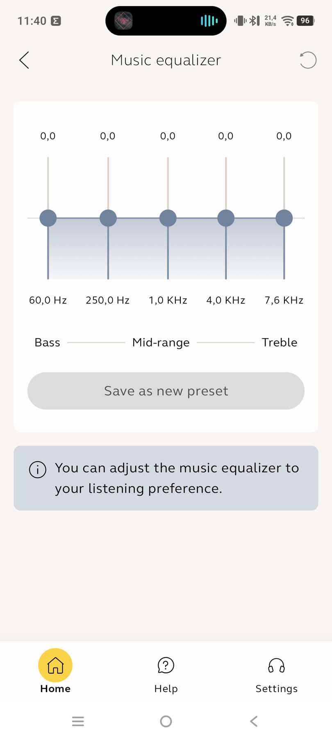The height and width of the screenshot is (738, 332).
Task: Tap the info icon in the hint banner
Action: pyautogui.click(x=38, y=469)
